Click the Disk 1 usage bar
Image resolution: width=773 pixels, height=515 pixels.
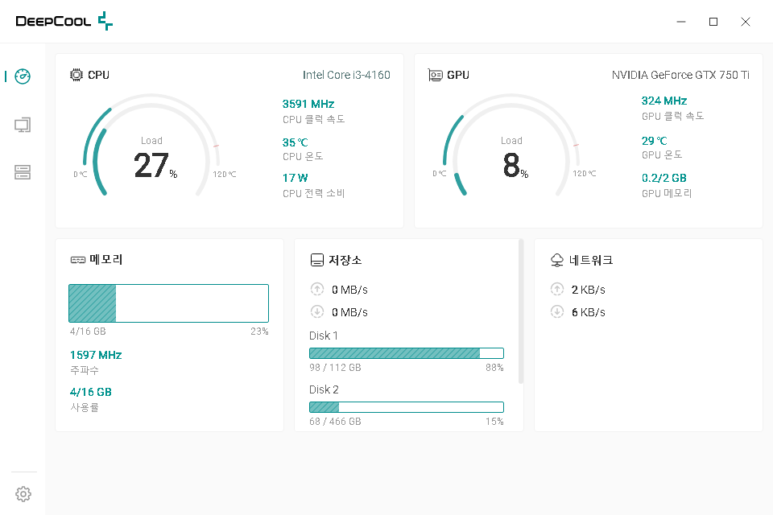406,353
